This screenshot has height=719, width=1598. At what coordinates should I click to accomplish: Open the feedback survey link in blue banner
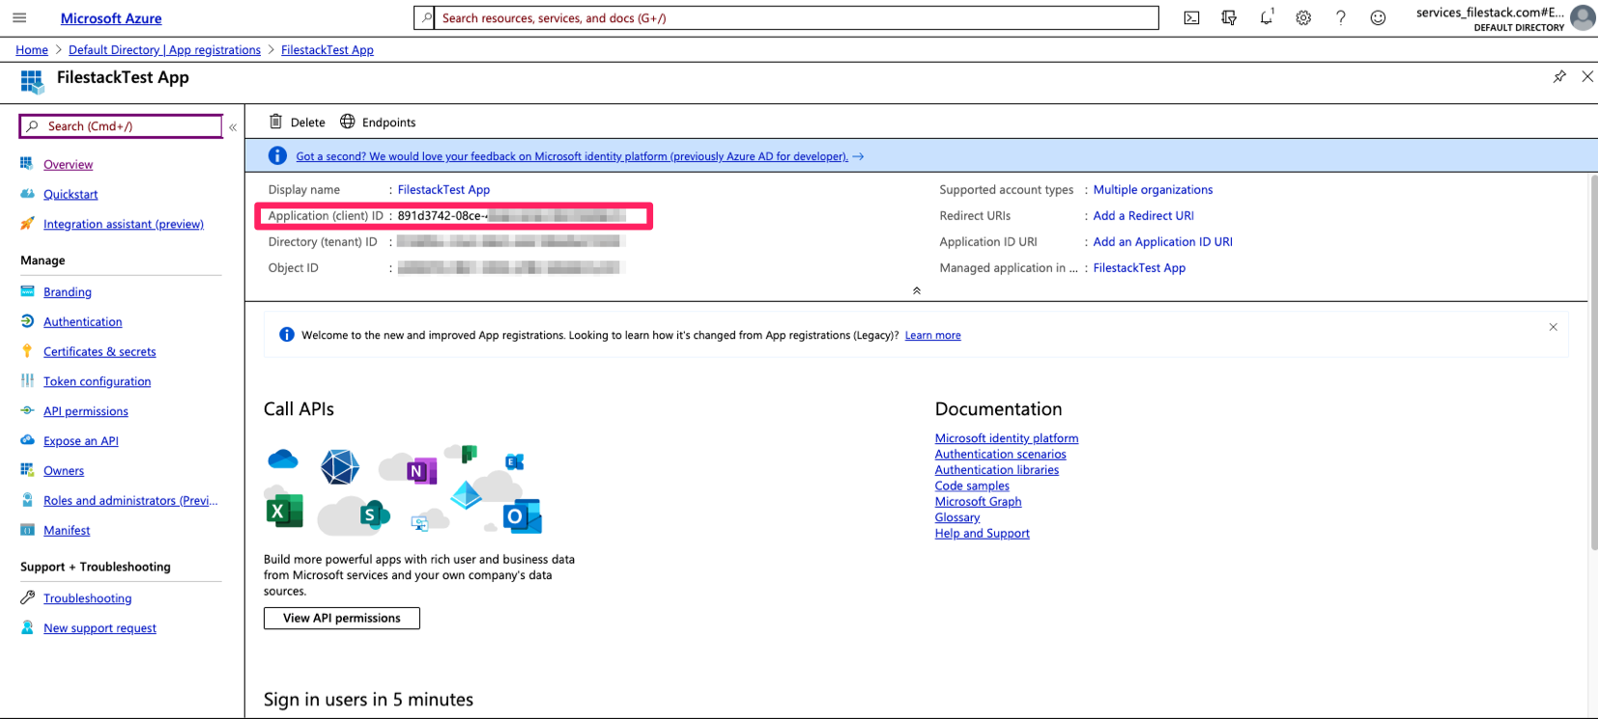(x=572, y=155)
